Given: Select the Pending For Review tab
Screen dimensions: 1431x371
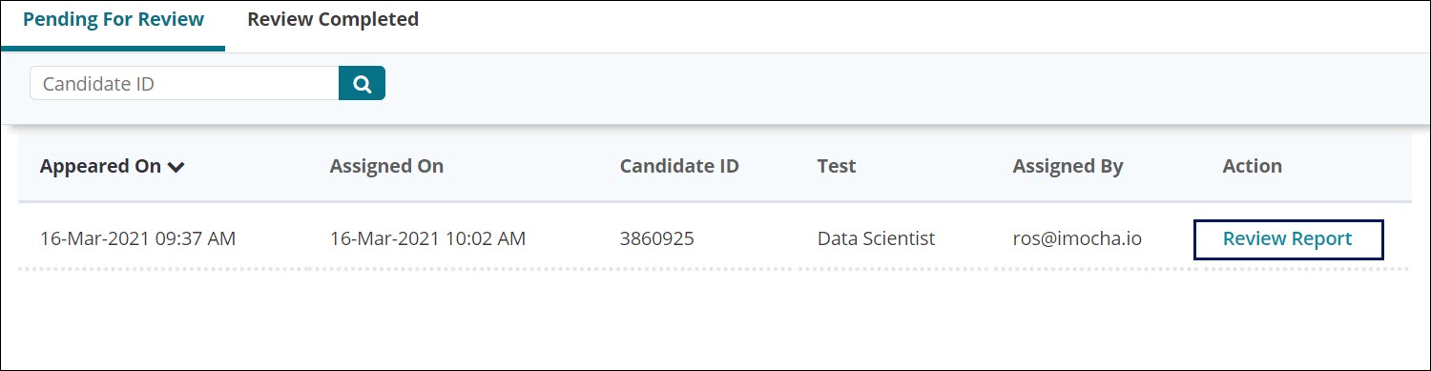Looking at the screenshot, I should pyautogui.click(x=114, y=19).
